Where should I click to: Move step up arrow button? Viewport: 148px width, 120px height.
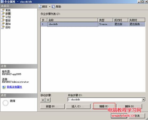tap(43, 100)
